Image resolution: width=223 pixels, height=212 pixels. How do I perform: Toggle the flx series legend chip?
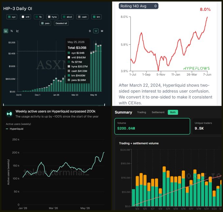point(39,17)
